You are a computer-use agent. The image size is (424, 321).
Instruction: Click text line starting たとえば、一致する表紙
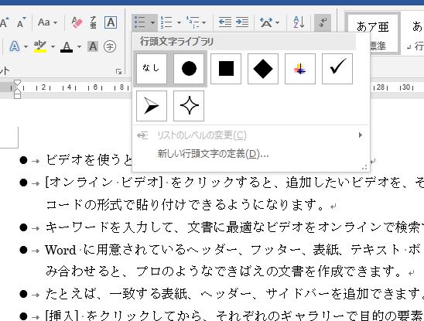click(x=234, y=294)
